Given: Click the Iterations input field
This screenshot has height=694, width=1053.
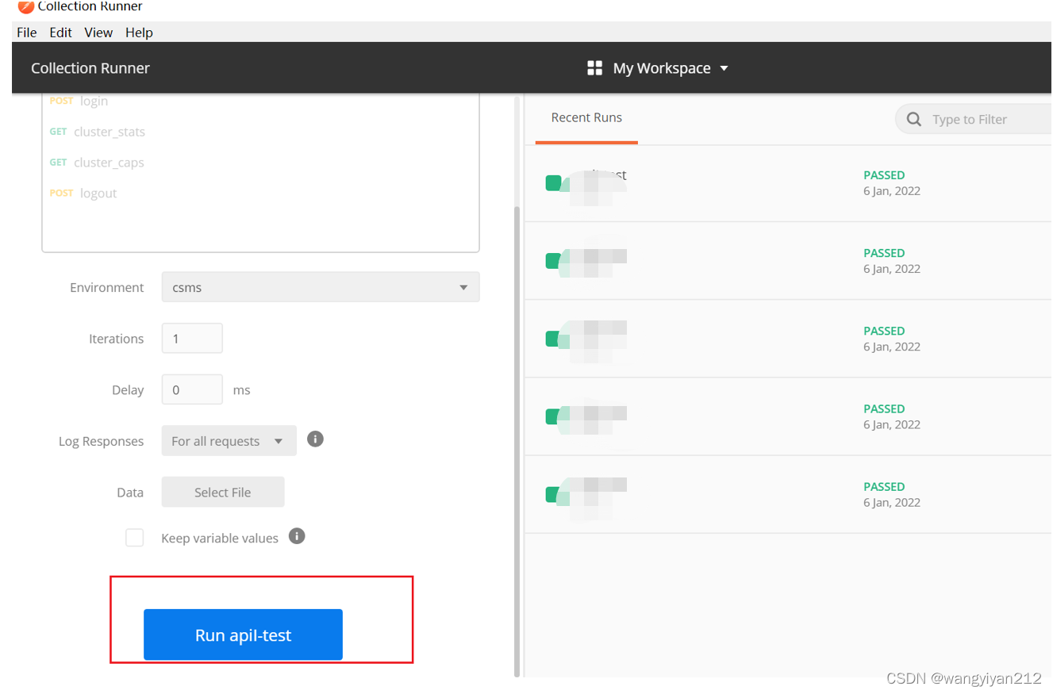Looking at the screenshot, I should tap(192, 339).
